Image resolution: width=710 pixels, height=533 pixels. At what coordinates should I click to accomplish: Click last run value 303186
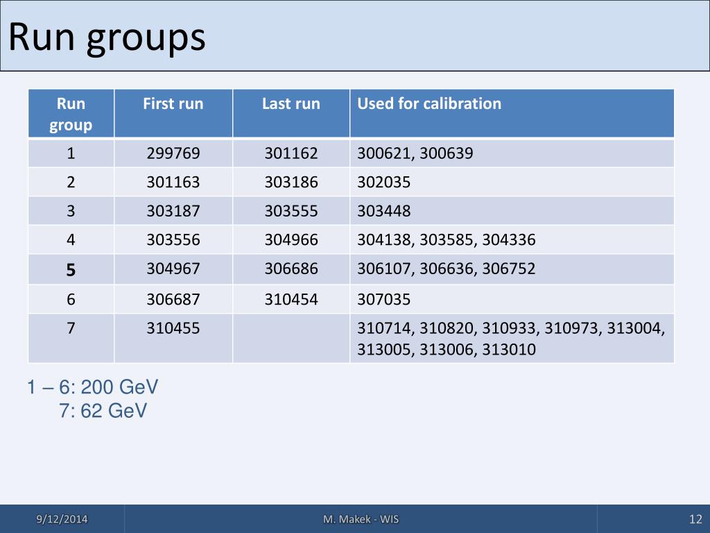click(x=291, y=183)
